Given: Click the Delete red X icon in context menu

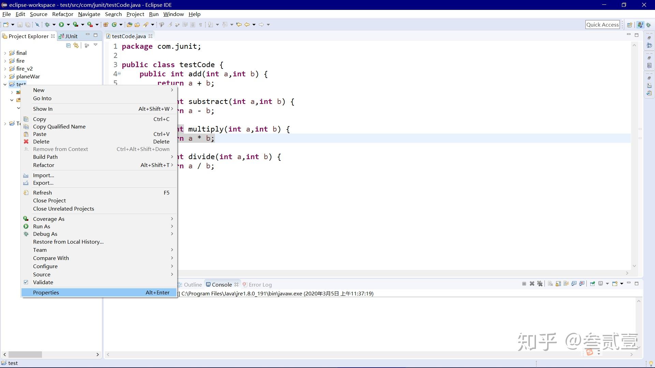Looking at the screenshot, I should 26,141.
